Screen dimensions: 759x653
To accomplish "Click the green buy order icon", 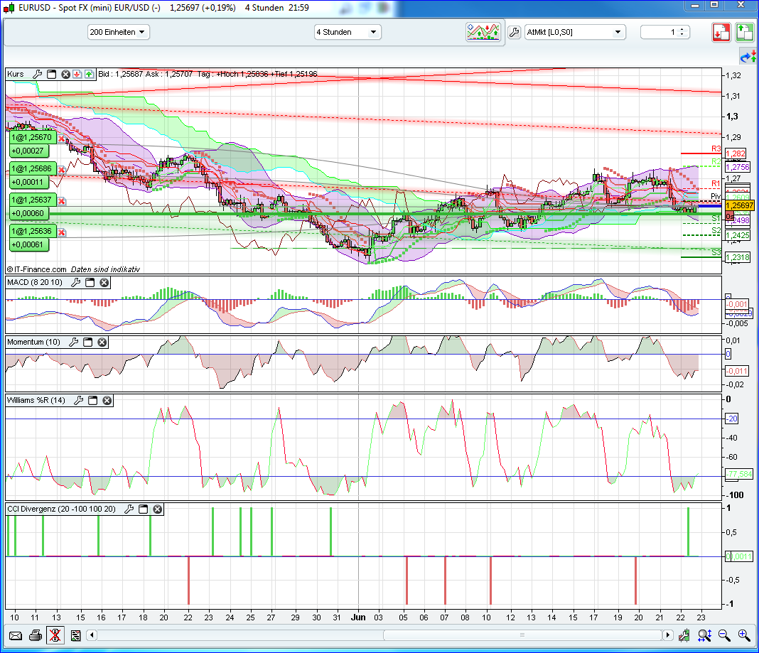I will 744,32.
